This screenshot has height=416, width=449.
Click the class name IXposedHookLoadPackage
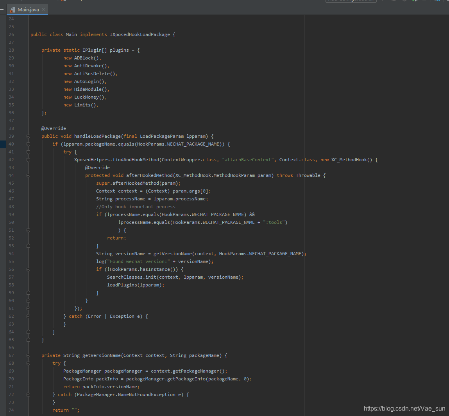[140, 34]
